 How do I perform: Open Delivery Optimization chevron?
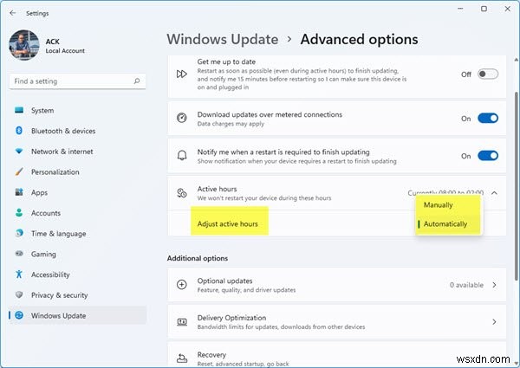click(x=494, y=321)
